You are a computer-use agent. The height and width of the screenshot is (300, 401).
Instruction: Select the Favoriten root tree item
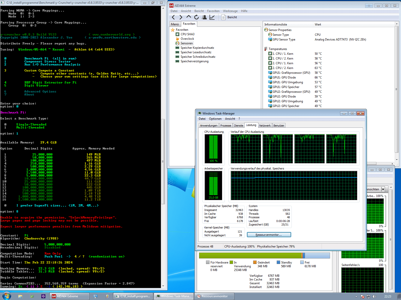179,30
